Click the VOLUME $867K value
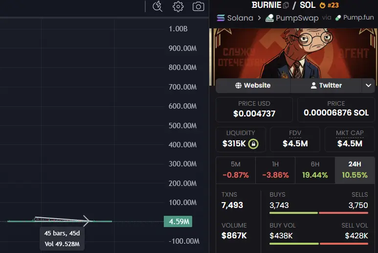378x253 pixels. click(234, 236)
